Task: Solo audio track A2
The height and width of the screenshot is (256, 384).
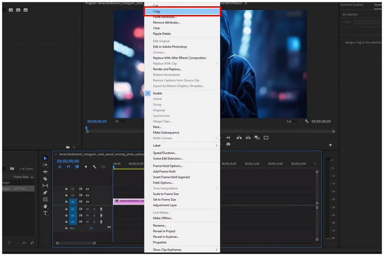Action: pos(94,215)
